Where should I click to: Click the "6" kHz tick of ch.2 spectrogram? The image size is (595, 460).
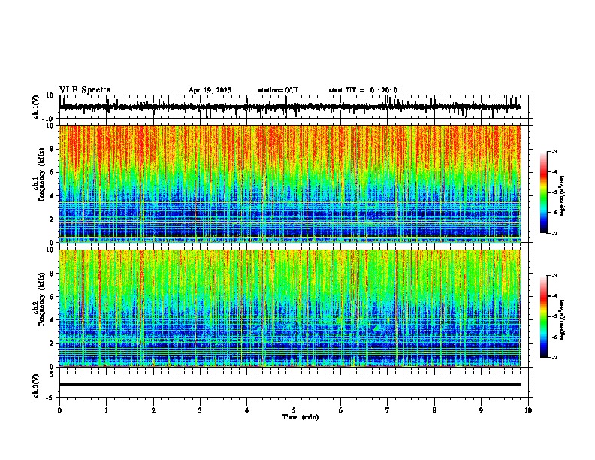[53, 297]
